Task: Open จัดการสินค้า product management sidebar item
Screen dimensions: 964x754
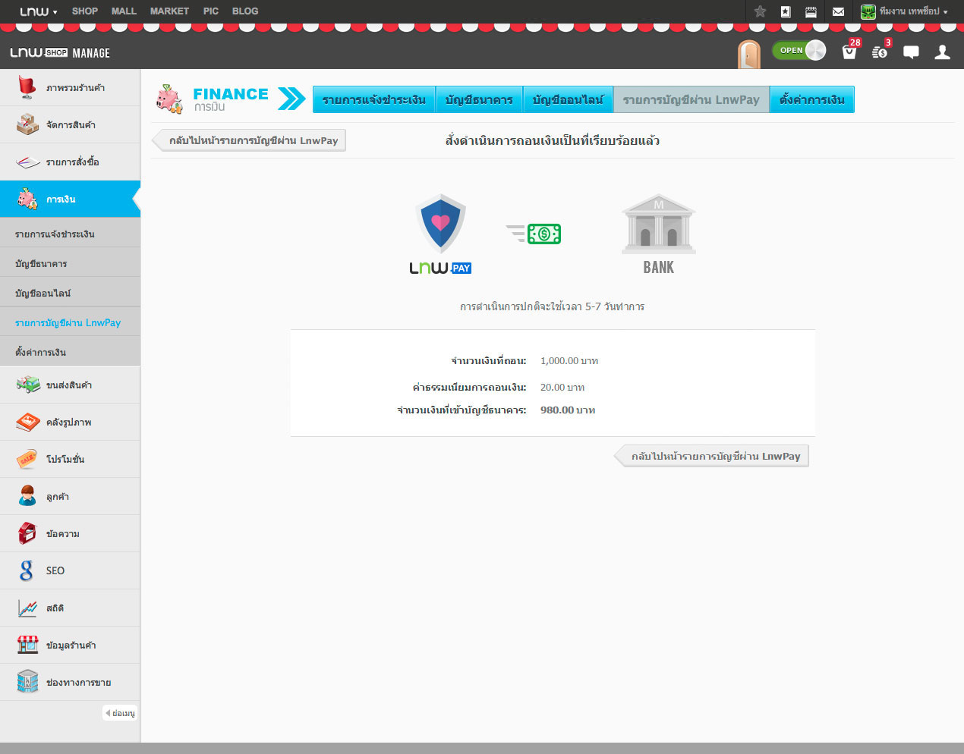Action: (70, 125)
